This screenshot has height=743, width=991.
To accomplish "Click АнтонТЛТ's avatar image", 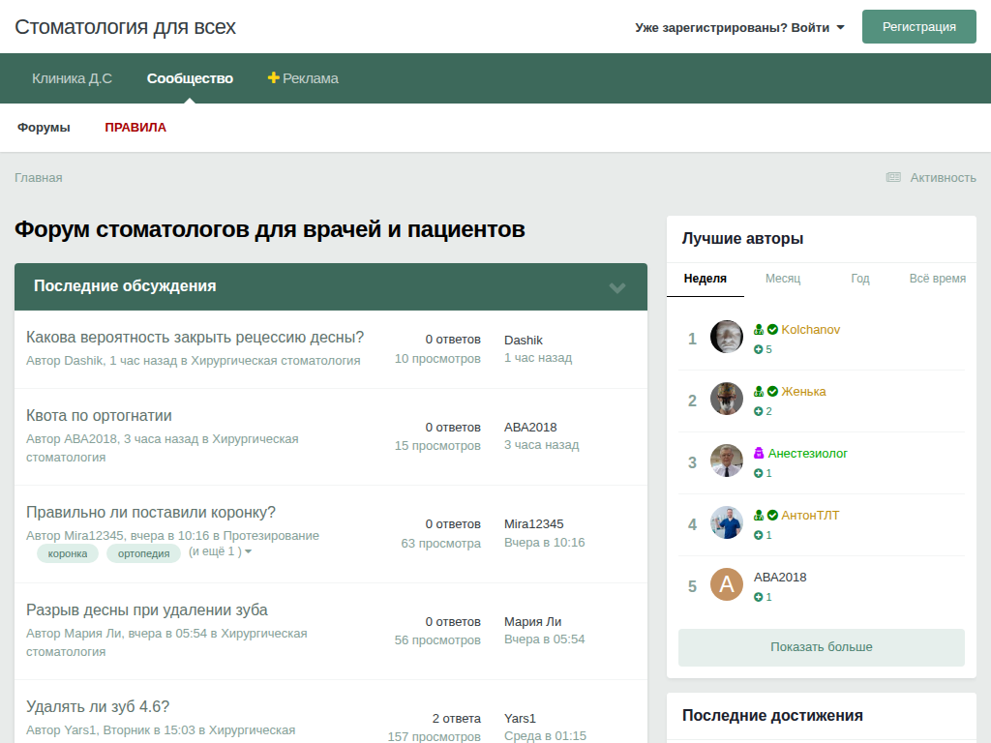I will [x=727, y=523].
